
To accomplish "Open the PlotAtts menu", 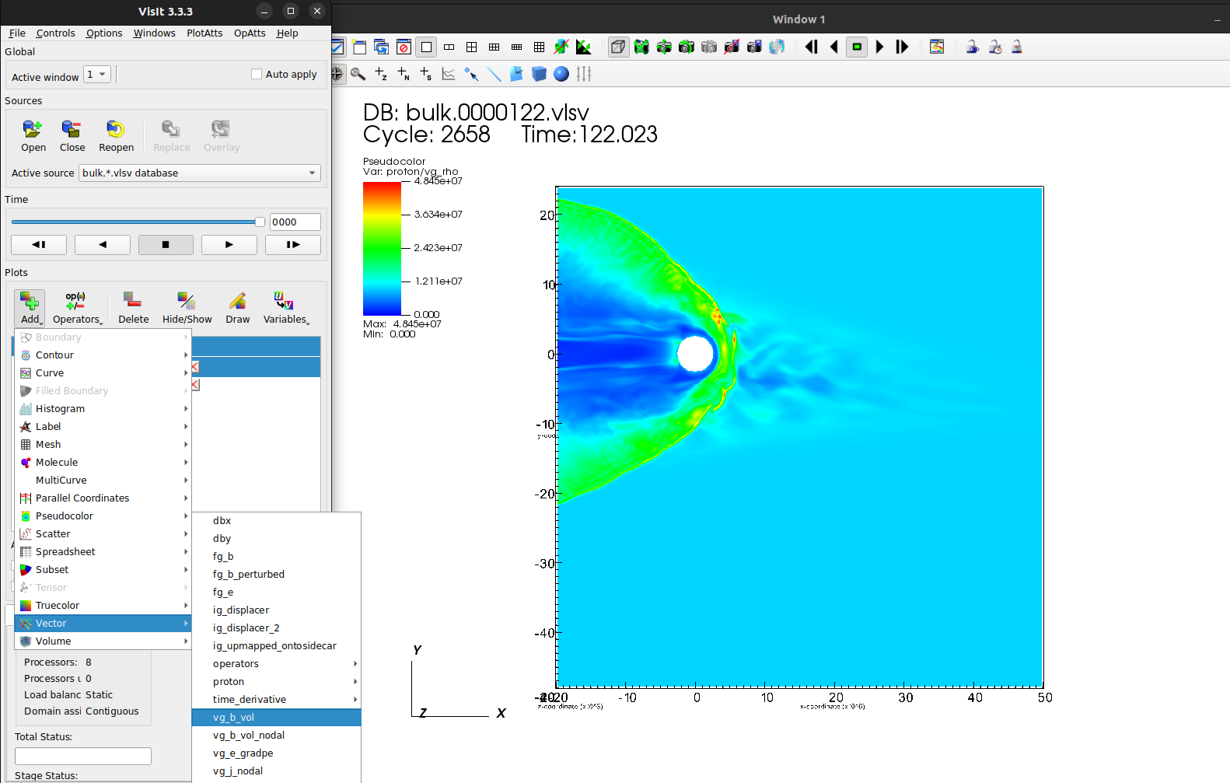I will [204, 33].
